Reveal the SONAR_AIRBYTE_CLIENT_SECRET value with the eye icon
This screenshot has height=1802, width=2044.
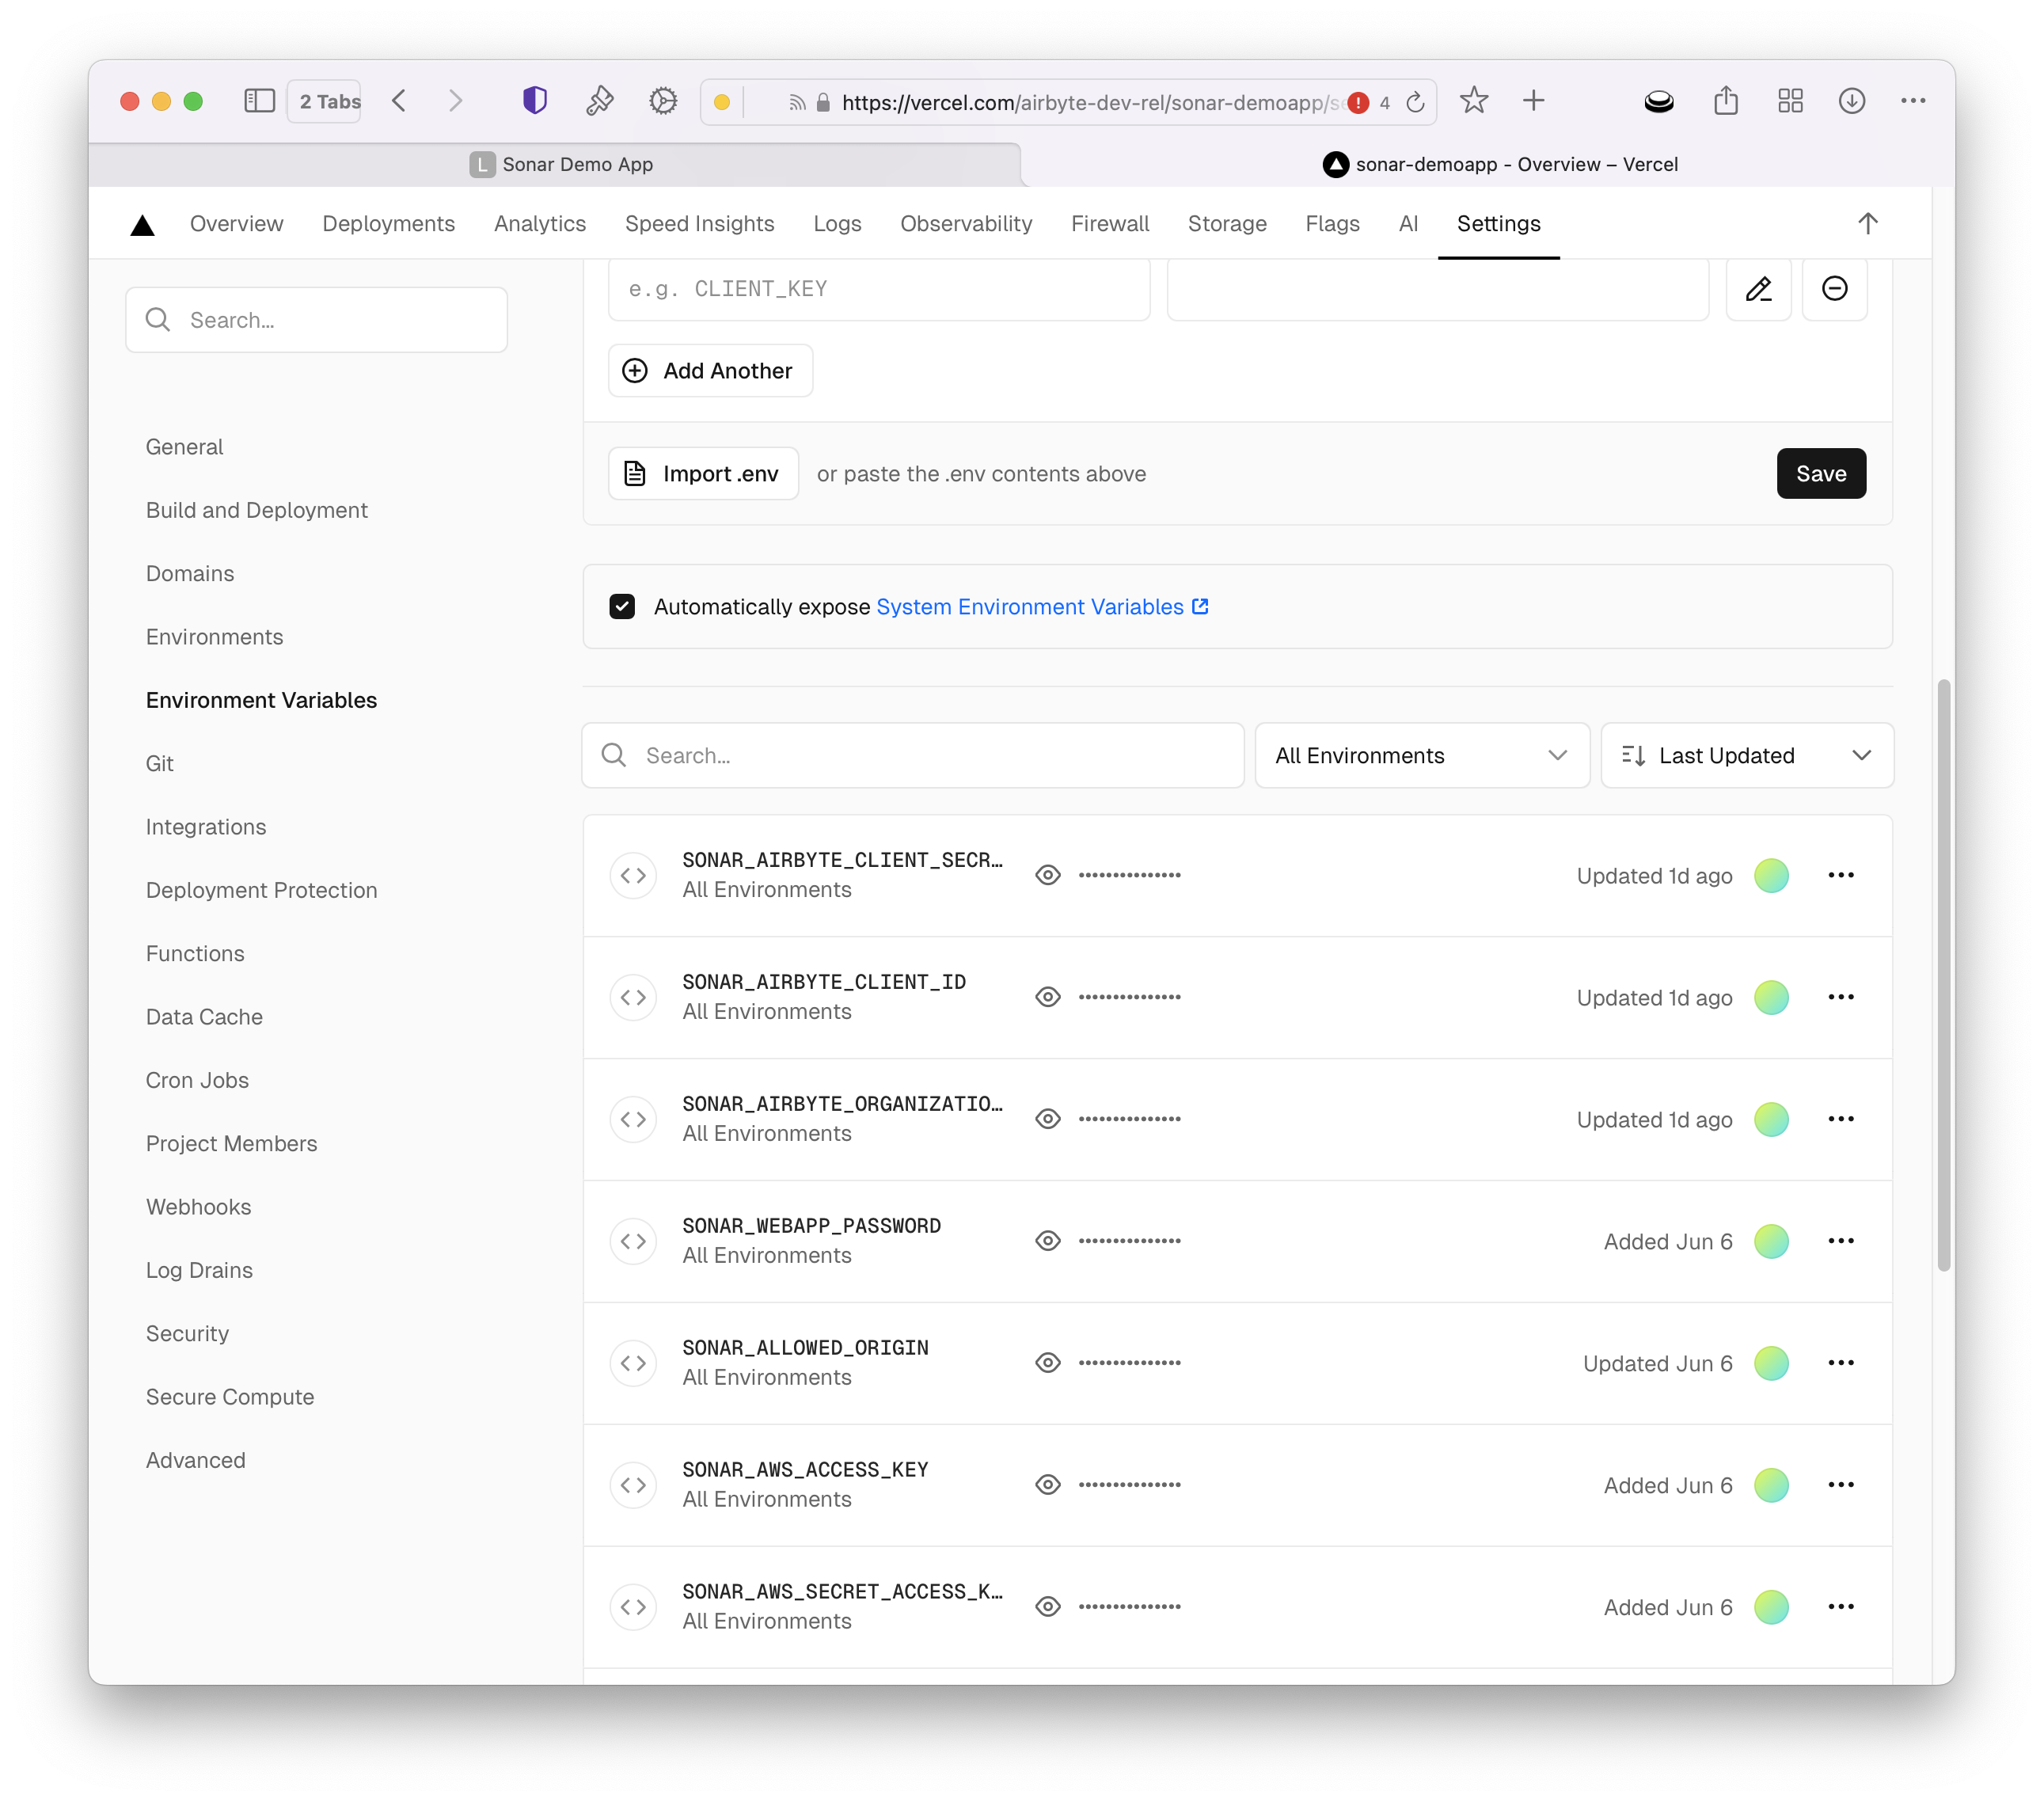coord(1047,875)
